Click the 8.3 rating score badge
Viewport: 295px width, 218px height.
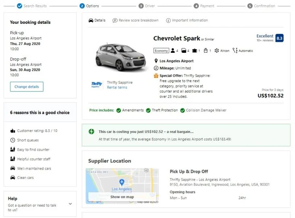(x=279, y=38)
